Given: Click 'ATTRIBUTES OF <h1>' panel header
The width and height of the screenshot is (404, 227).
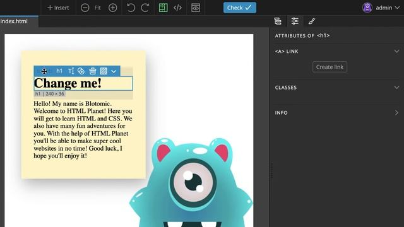Looking at the screenshot, I should [302, 35].
